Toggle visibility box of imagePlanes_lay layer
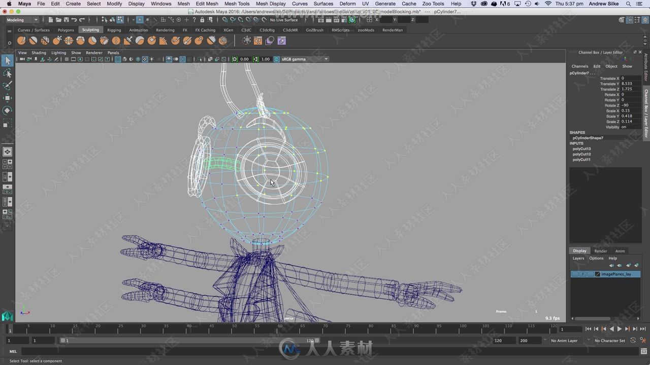This screenshot has height=365, width=650. click(x=575, y=274)
